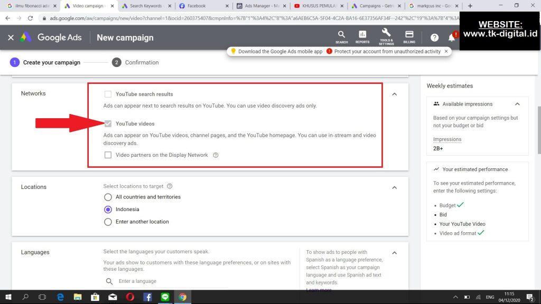Collapse the Locations section chevron

(x=394, y=187)
